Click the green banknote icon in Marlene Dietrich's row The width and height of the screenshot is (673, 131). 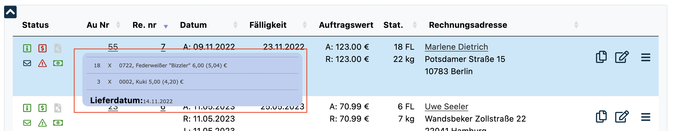58,63
